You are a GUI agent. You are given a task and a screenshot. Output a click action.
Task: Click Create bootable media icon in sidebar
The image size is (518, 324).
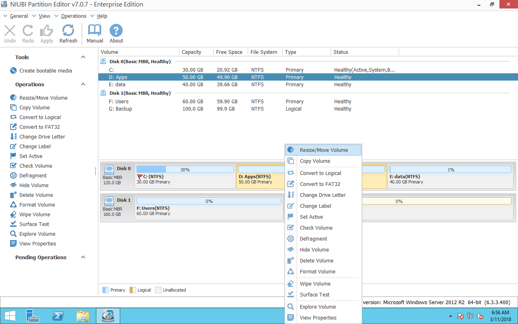[x=13, y=70]
